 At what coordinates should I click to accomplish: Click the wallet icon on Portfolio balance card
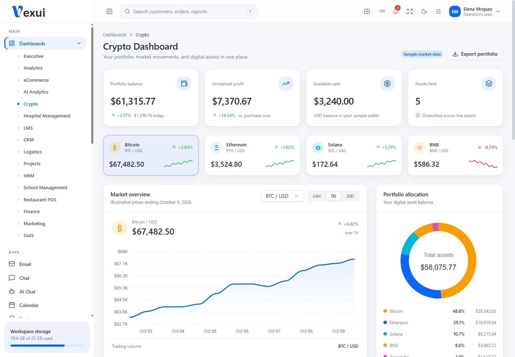pos(184,84)
